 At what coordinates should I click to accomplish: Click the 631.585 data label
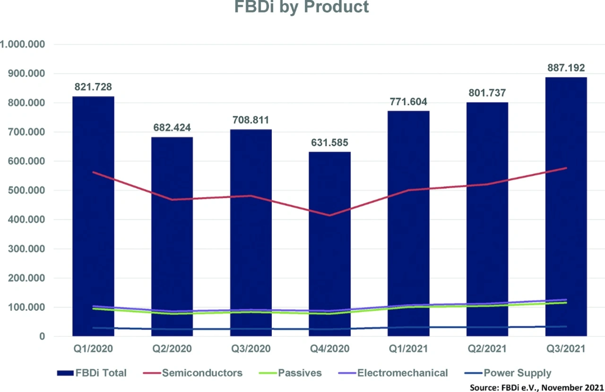(x=330, y=142)
